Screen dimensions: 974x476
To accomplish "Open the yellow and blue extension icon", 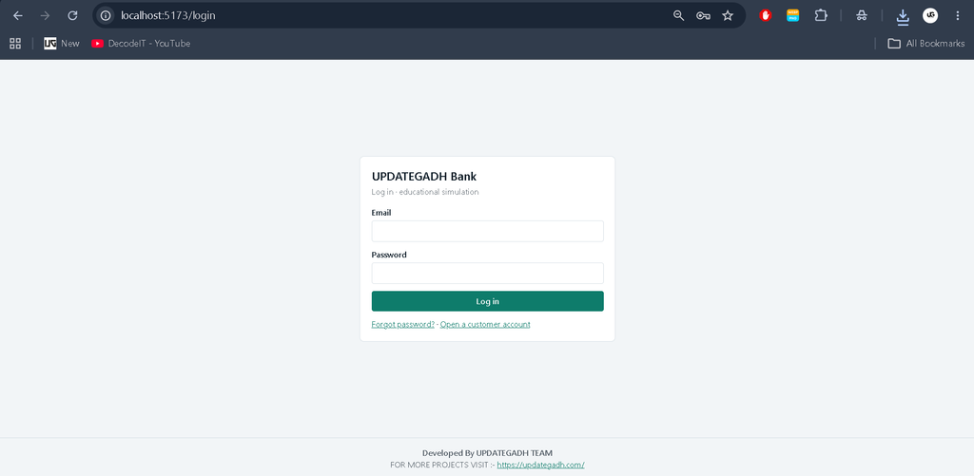I will point(792,15).
